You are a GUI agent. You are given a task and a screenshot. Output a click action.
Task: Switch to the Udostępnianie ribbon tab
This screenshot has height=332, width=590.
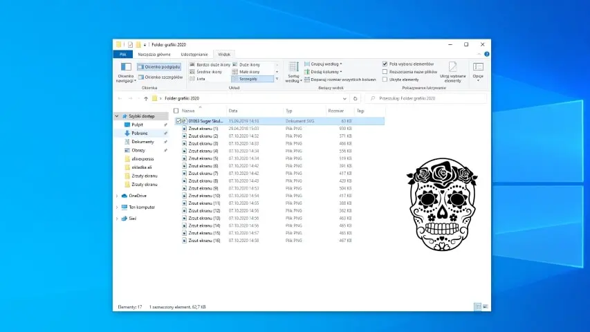[193, 53]
